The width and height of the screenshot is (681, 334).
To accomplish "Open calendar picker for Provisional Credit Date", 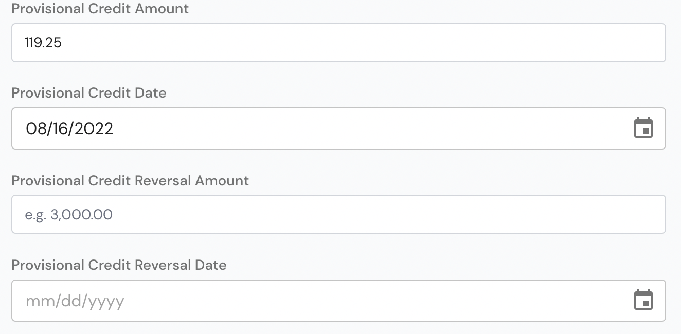I will [643, 128].
